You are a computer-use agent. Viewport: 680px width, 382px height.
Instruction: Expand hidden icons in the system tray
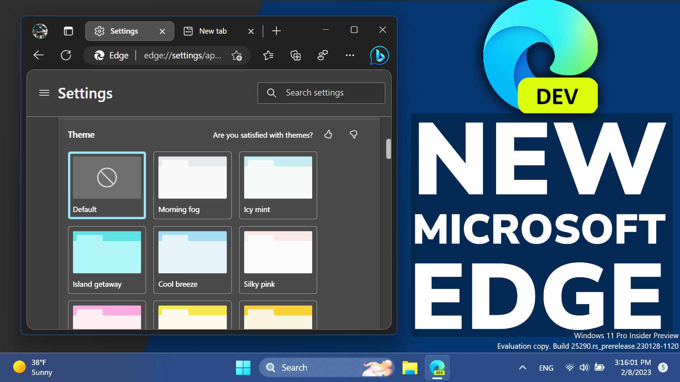point(522,367)
